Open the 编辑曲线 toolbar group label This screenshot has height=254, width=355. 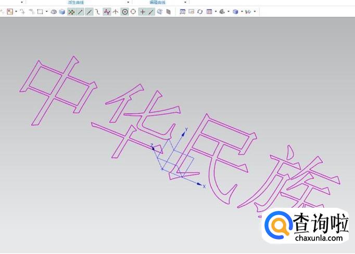[x=157, y=3]
